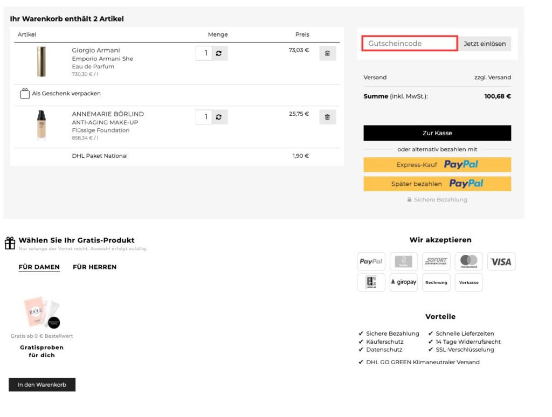
Task: Click quantity field for Giorgio Armani item
Action: [x=204, y=53]
